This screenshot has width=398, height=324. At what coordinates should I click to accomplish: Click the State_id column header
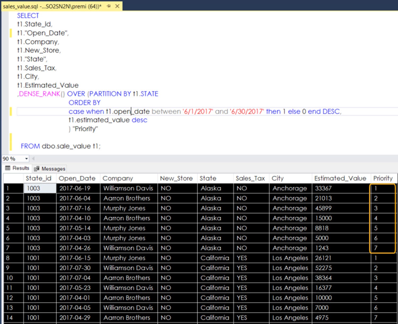tap(39, 178)
